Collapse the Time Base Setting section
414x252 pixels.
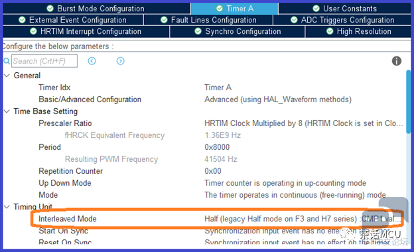pos(7,111)
